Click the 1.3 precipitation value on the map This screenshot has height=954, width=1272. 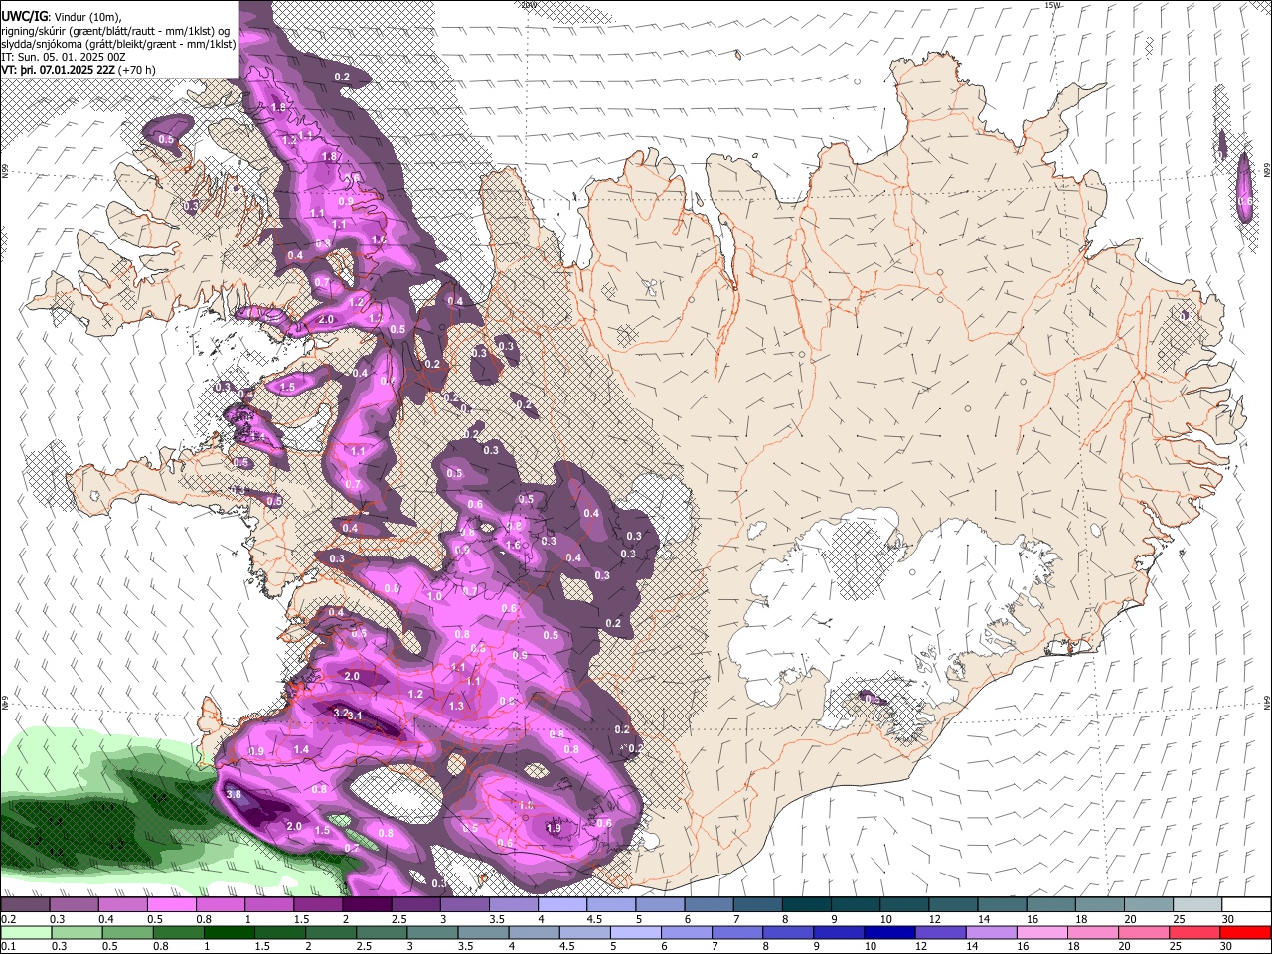pos(456,706)
